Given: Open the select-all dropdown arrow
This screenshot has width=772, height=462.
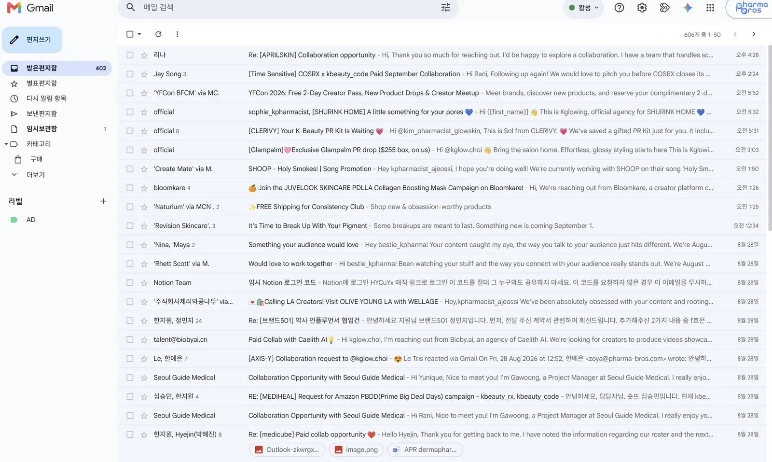Looking at the screenshot, I should (x=139, y=34).
